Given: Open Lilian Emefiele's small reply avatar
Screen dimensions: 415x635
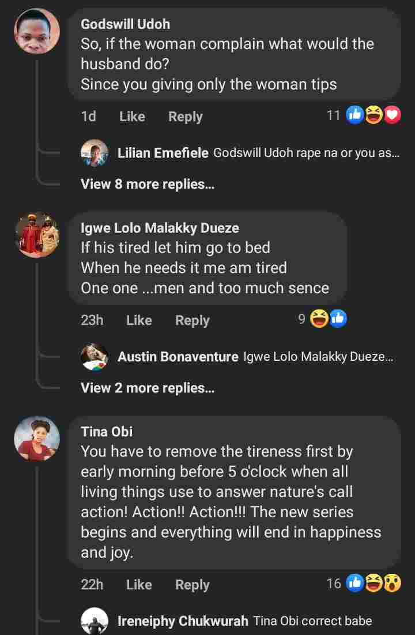Looking at the screenshot, I should pyautogui.click(x=95, y=153).
